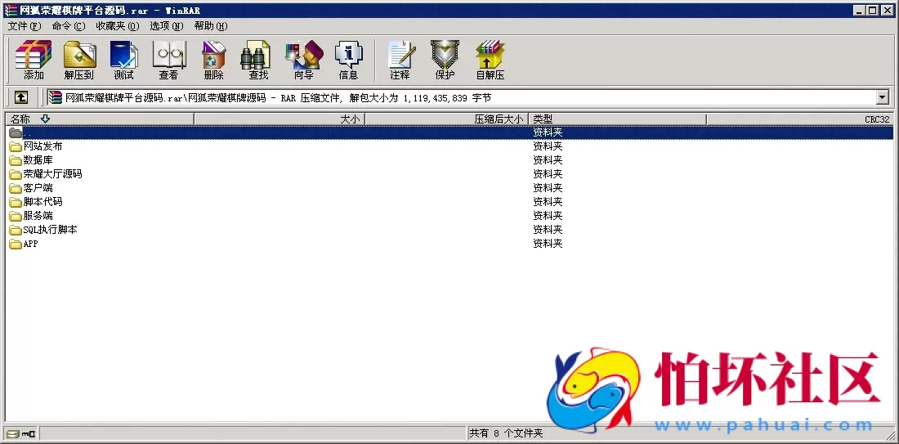Select the SQL执行脚本 folder name
This screenshot has width=899, height=444.
point(51,230)
